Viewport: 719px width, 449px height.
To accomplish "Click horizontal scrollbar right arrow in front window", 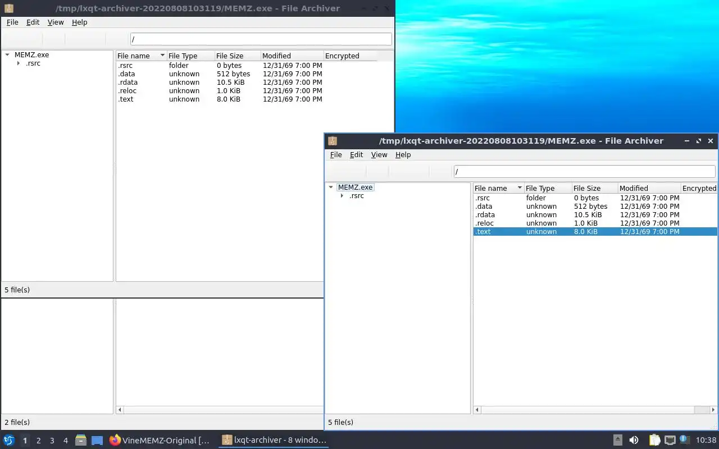I will point(712,410).
